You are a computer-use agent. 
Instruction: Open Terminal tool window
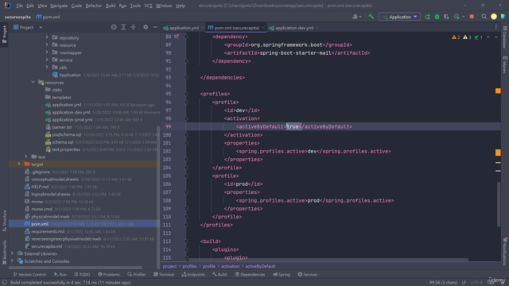(164, 274)
